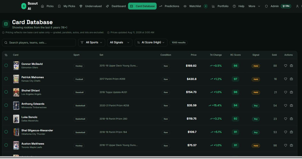Click compare icon for Shohei Ohtani

291,92
